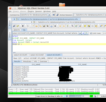Click the append/copy file icon
Screen dimensions: 106x102
pyautogui.click(x=40, y=26)
